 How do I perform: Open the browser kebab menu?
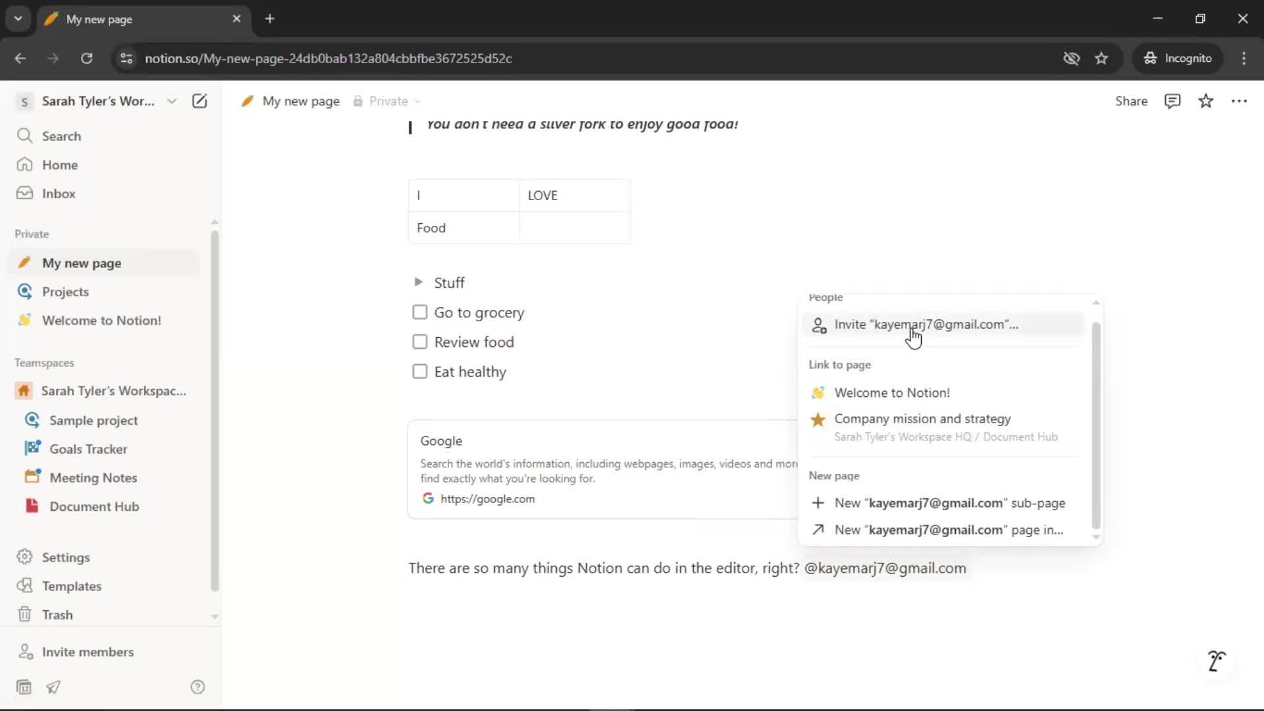click(x=1244, y=58)
